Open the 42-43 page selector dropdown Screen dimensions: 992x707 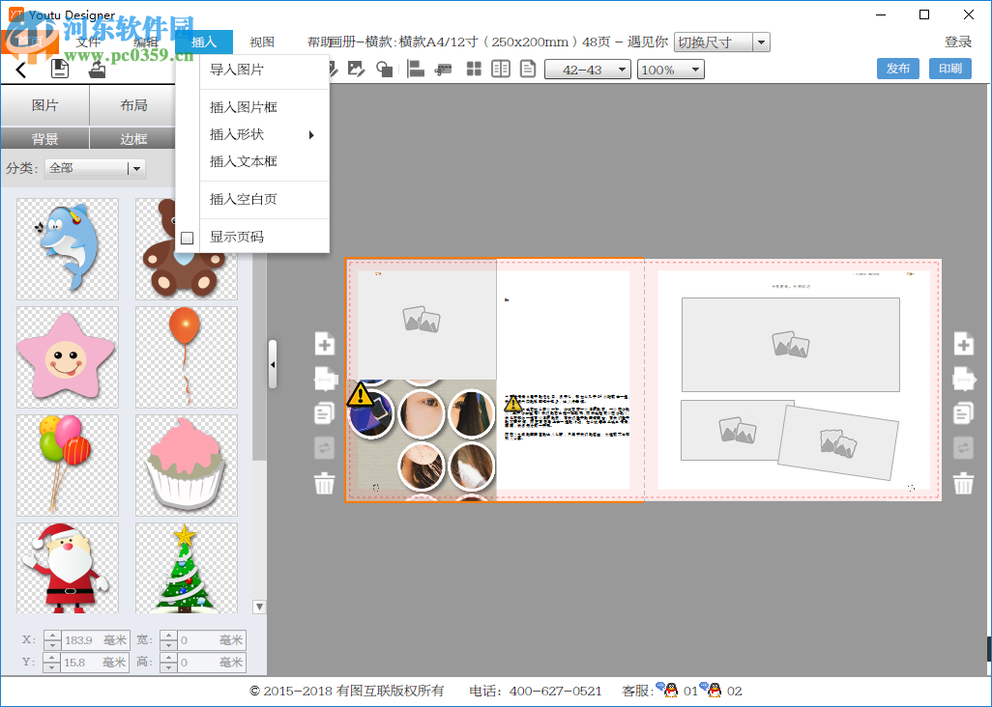(x=587, y=69)
